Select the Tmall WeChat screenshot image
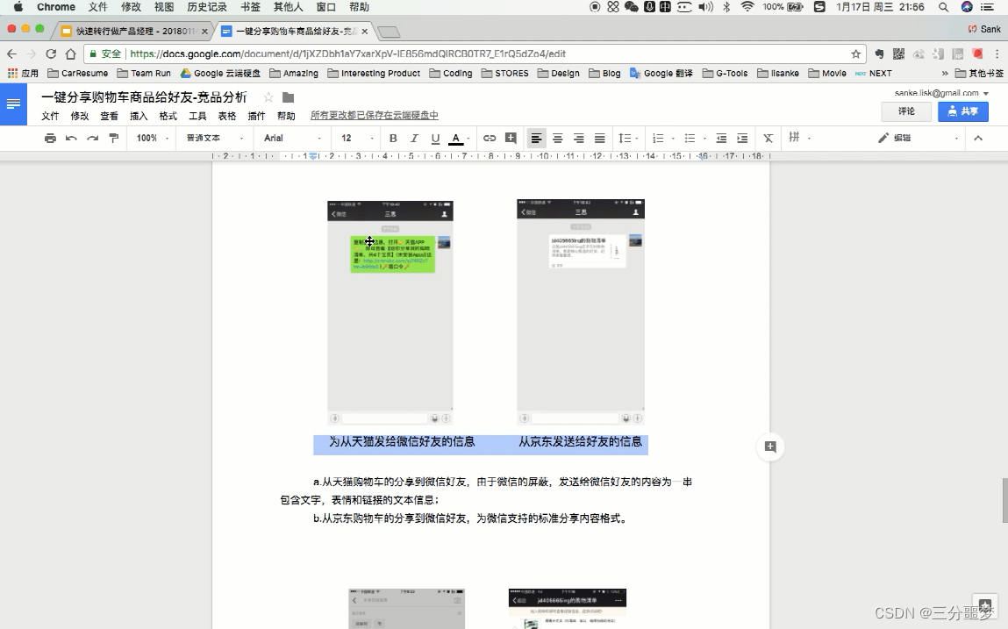This screenshot has height=629, width=1008. [x=390, y=312]
